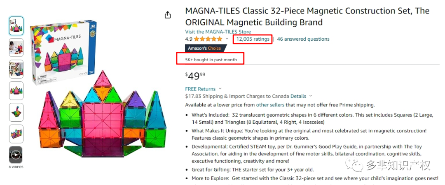Expand the FREE Returns dropdown chevron
445x185 pixels.
click(x=220, y=89)
